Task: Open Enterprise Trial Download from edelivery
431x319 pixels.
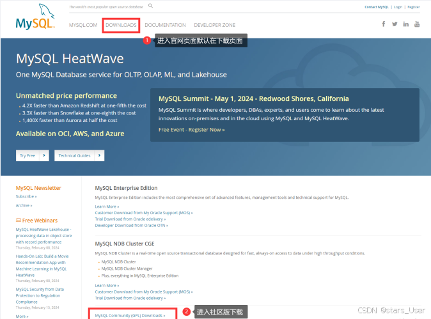Action: (130, 219)
